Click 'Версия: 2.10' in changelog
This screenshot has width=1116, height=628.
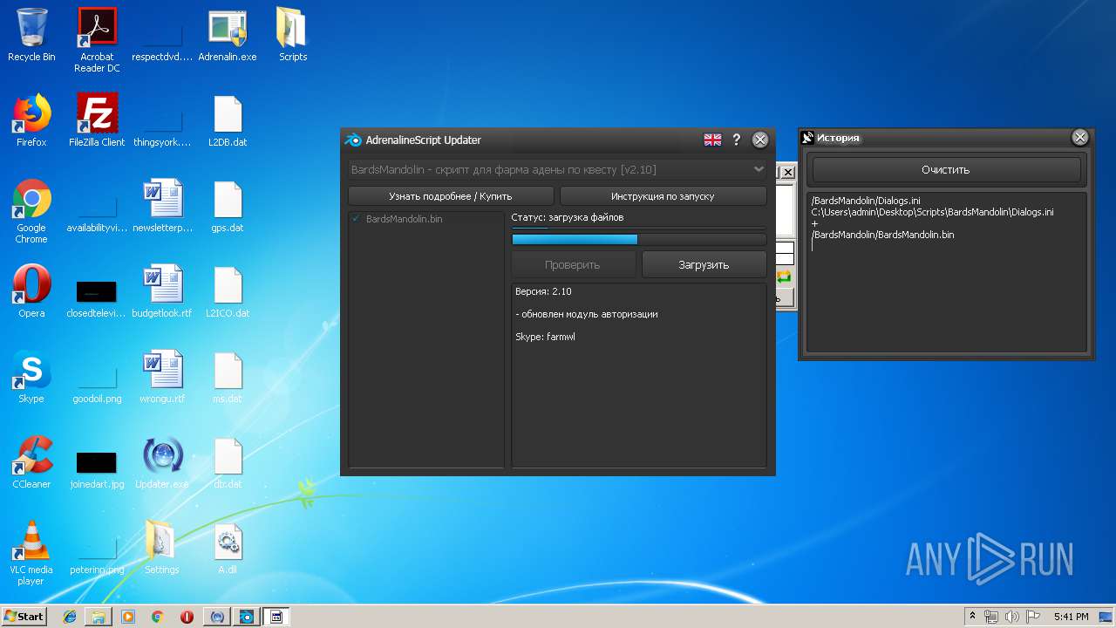click(543, 291)
